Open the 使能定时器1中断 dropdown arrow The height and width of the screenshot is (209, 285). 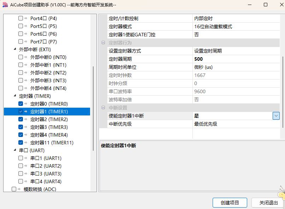click(x=276, y=116)
